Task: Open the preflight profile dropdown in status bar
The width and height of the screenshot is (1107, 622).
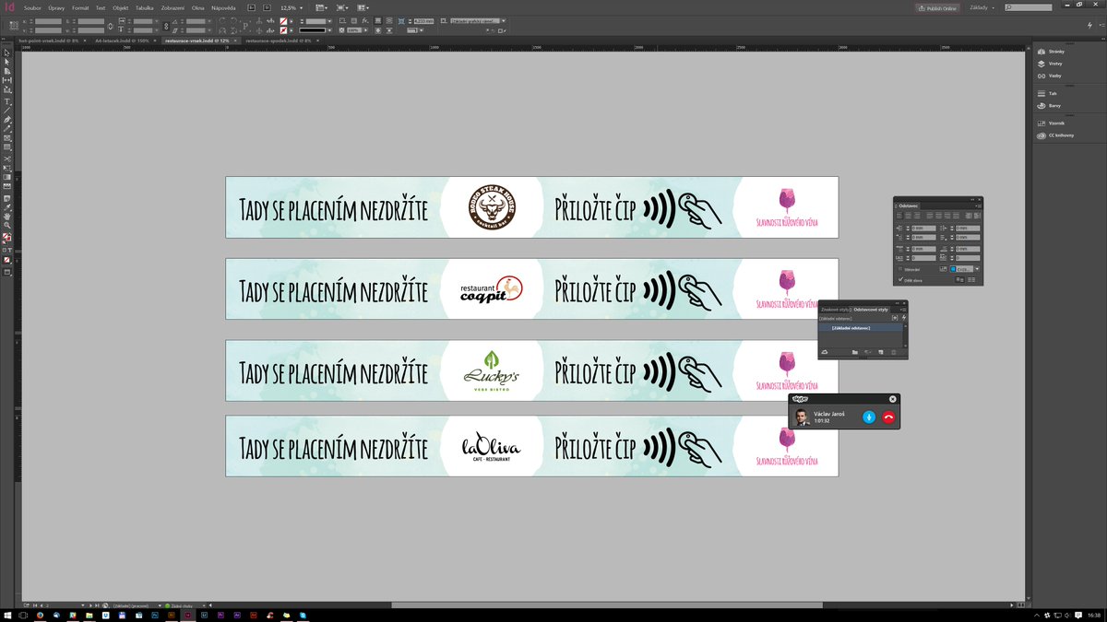Action: 160,605
